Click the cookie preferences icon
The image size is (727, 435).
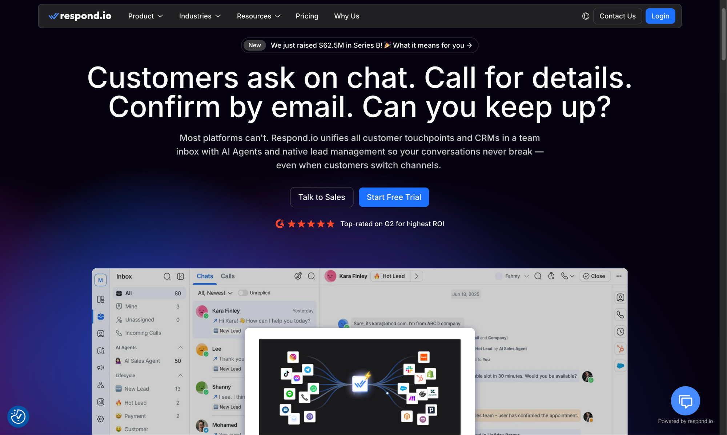point(18,416)
